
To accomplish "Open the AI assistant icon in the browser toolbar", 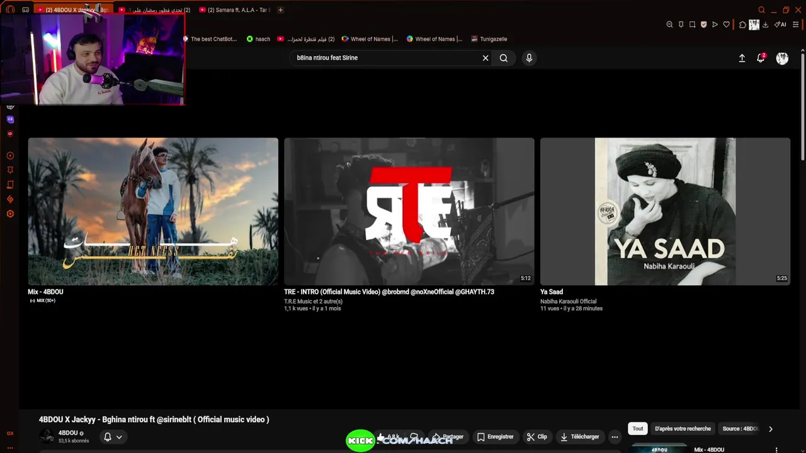I will [780, 25].
